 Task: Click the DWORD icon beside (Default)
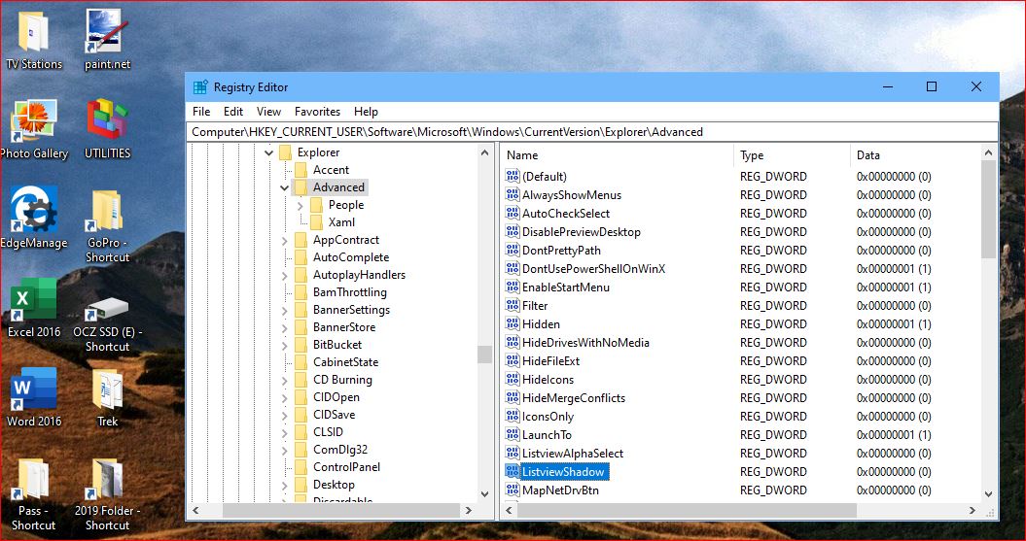[512, 177]
